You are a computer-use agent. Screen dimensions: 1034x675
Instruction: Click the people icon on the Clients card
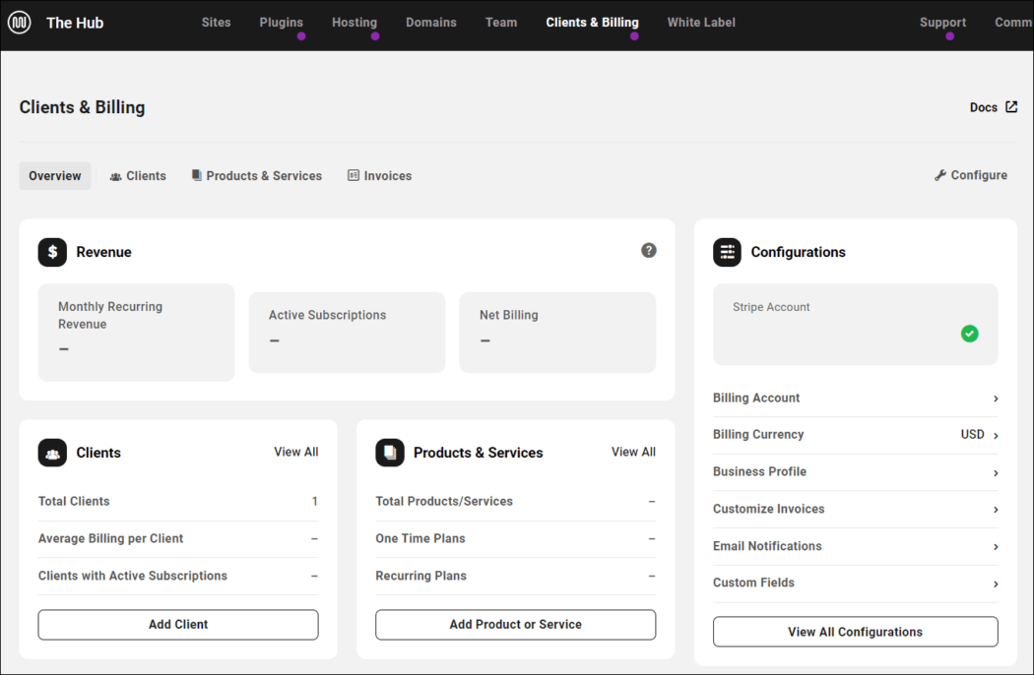click(x=52, y=453)
